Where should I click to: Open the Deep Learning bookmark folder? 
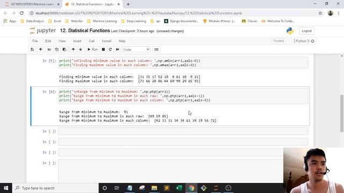pos(134,21)
